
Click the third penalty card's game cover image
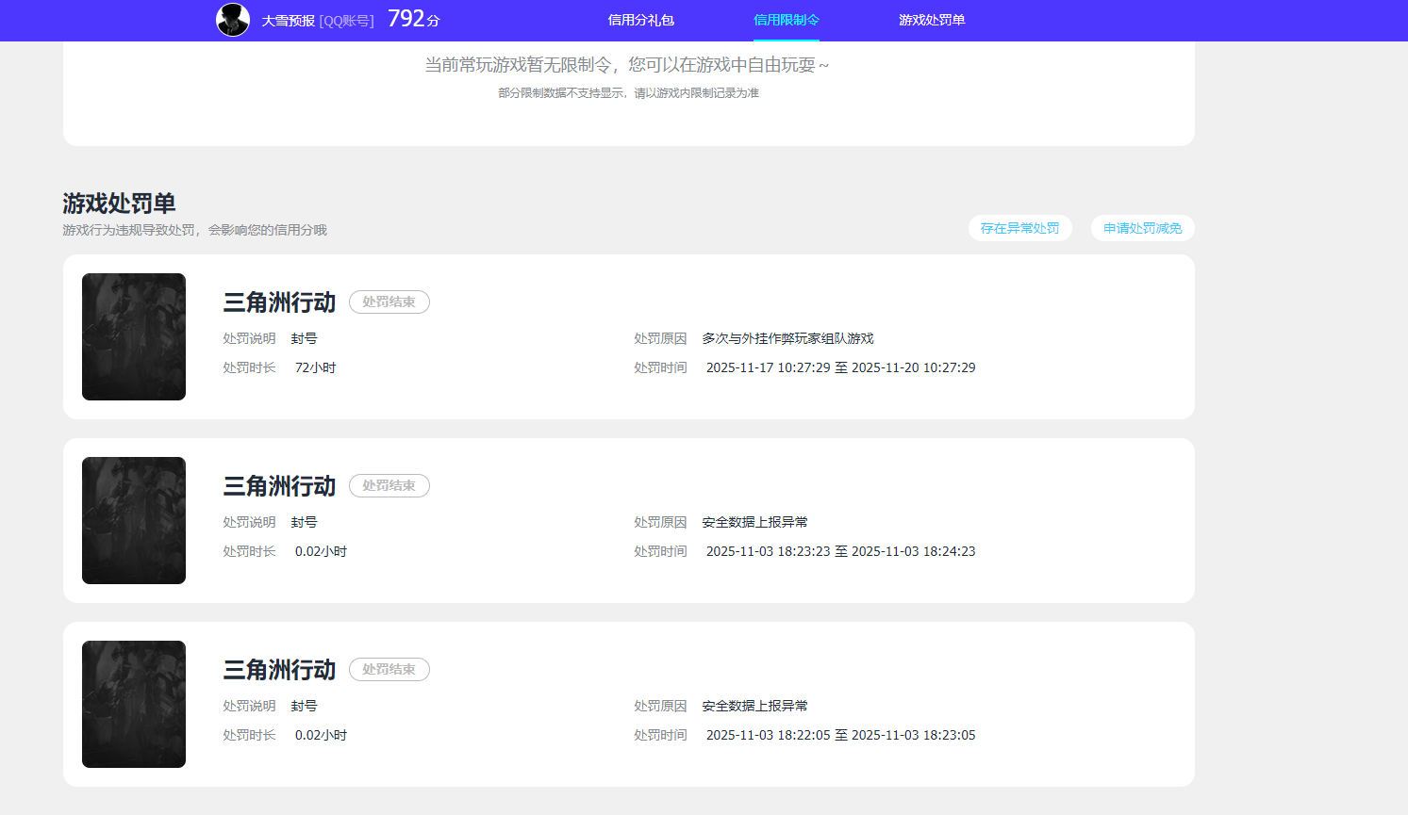click(x=133, y=704)
